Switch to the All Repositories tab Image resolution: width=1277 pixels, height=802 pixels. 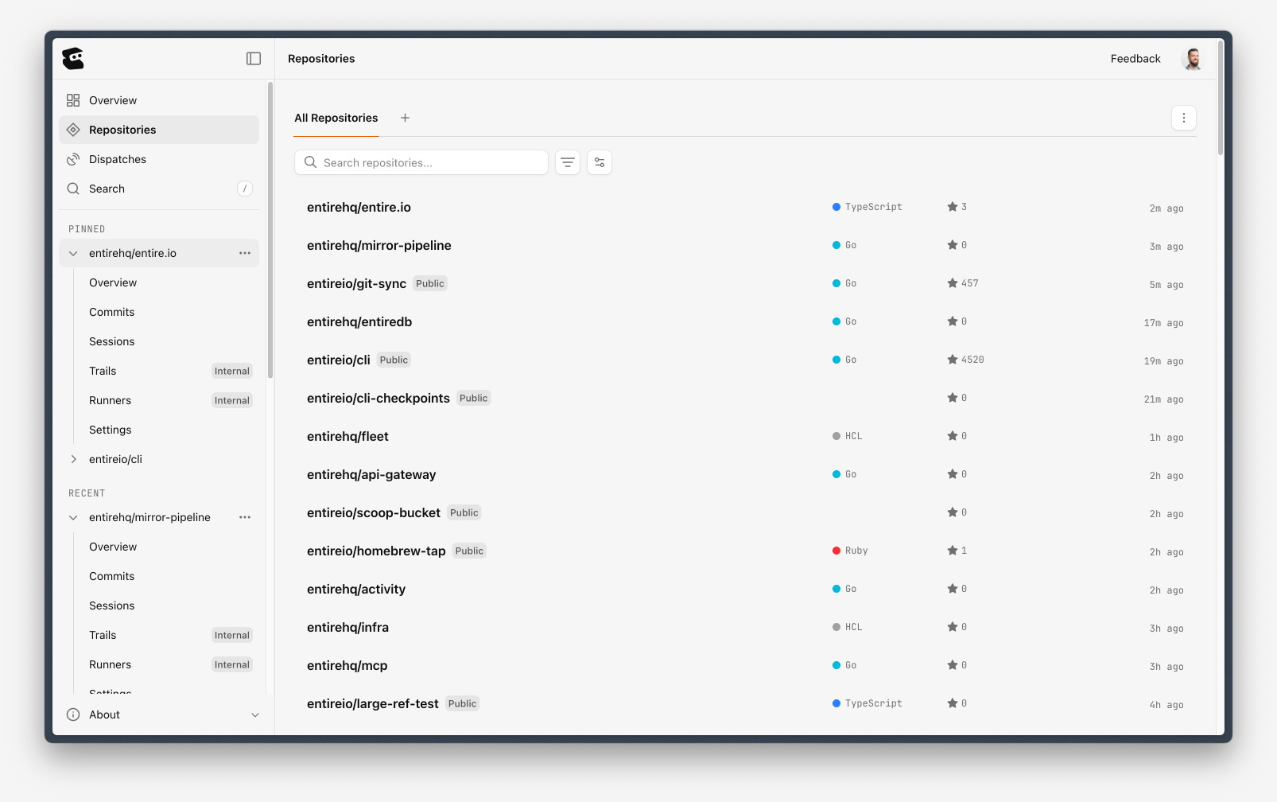click(x=336, y=118)
